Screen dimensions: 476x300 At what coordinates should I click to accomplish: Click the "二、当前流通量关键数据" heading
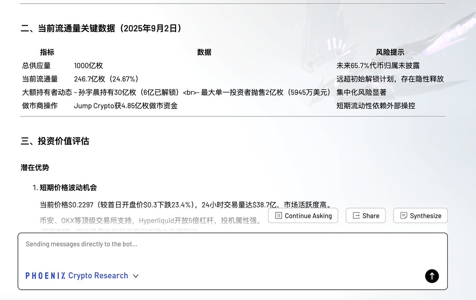pyautogui.click(x=102, y=29)
